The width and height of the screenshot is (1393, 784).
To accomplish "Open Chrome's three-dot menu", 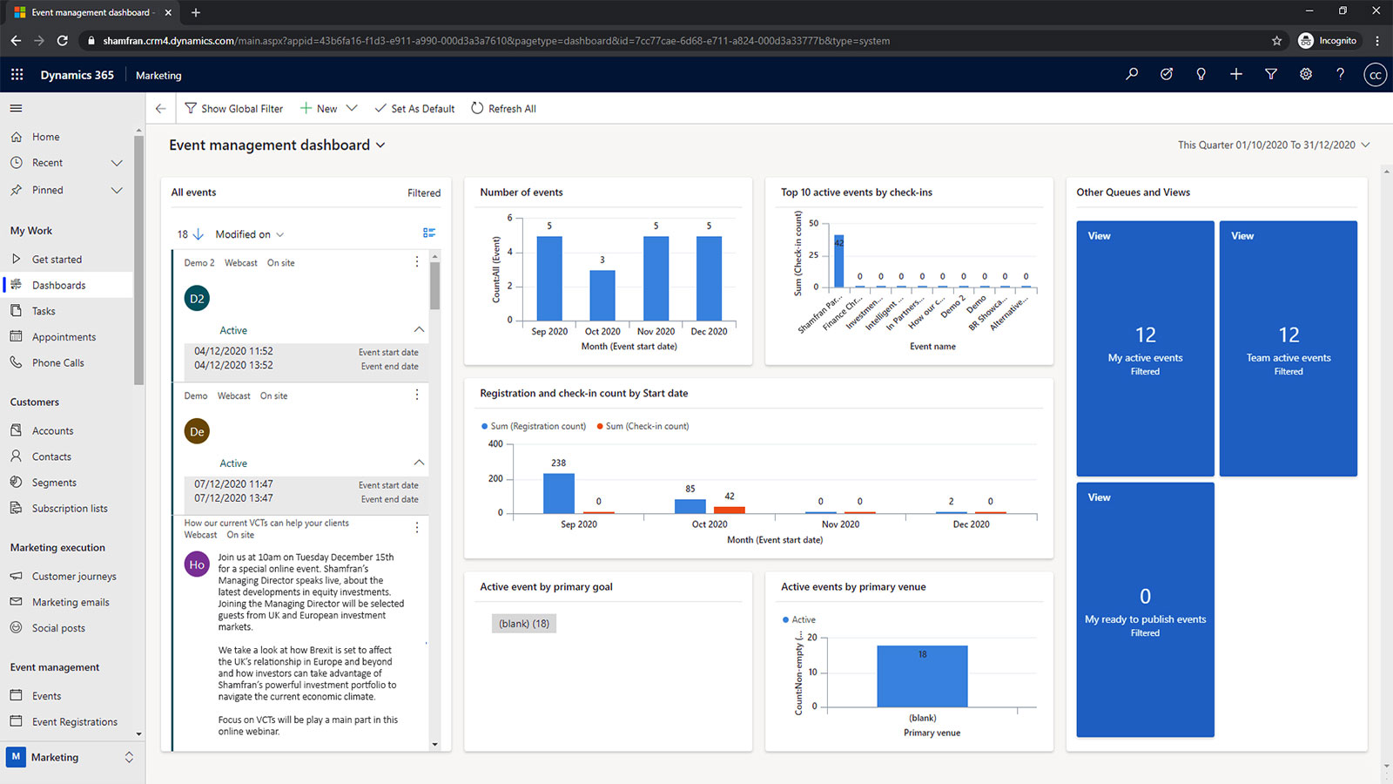I will tap(1377, 41).
